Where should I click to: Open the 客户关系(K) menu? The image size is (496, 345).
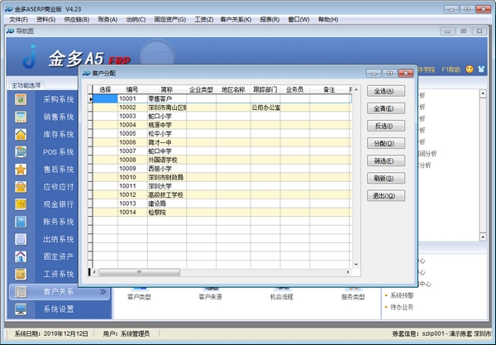(x=236, y=20)
